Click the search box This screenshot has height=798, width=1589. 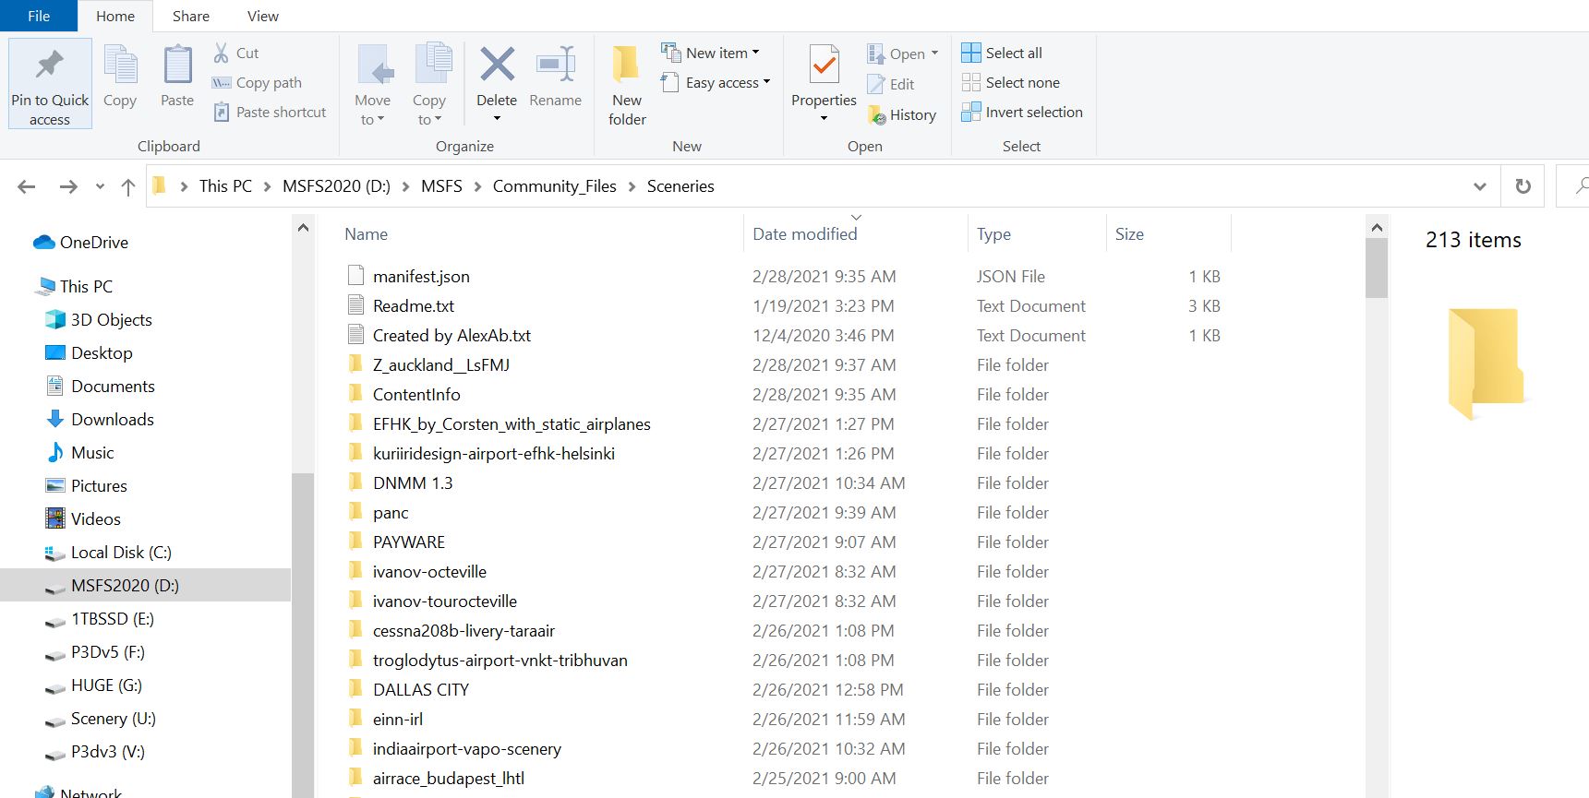1572,185
